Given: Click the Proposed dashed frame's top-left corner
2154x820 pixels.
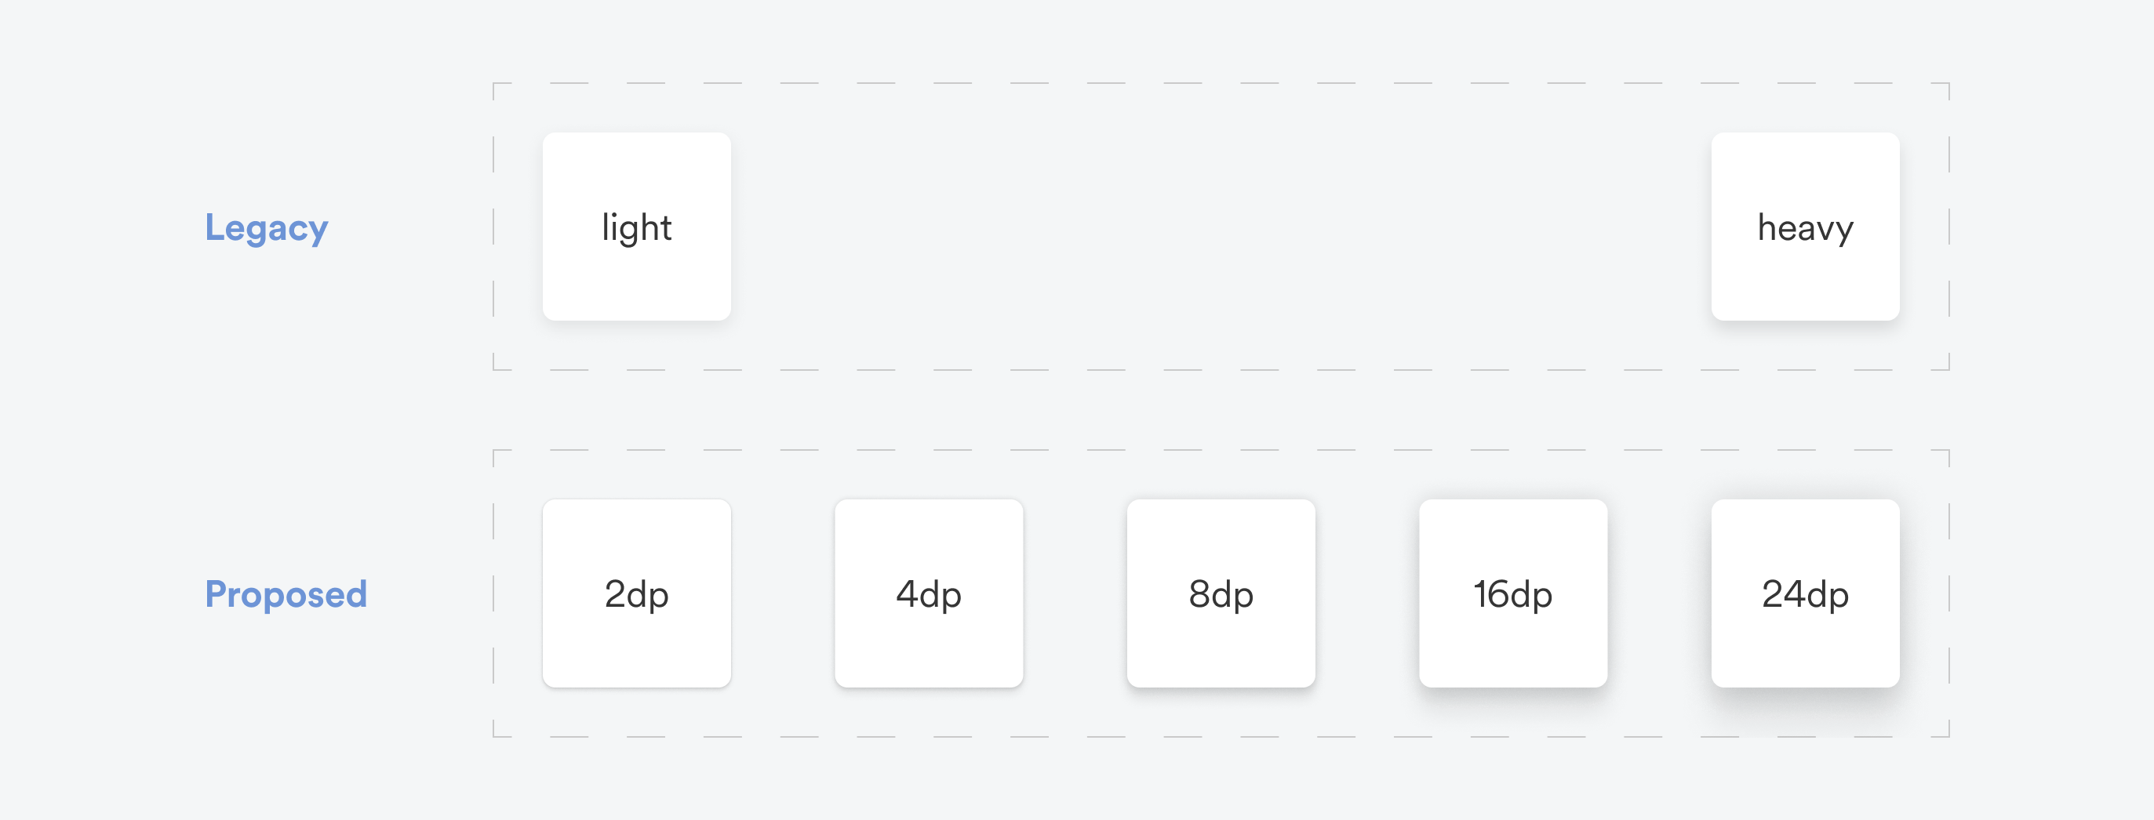Looking at the screenshot, I should [494, 451].
